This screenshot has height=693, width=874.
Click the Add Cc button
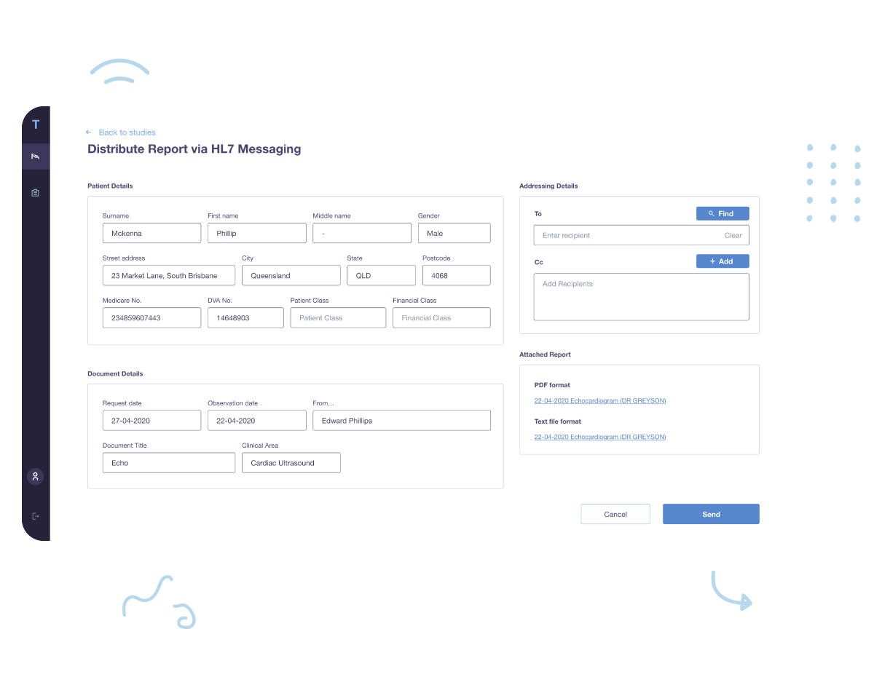tap(723, 261)
